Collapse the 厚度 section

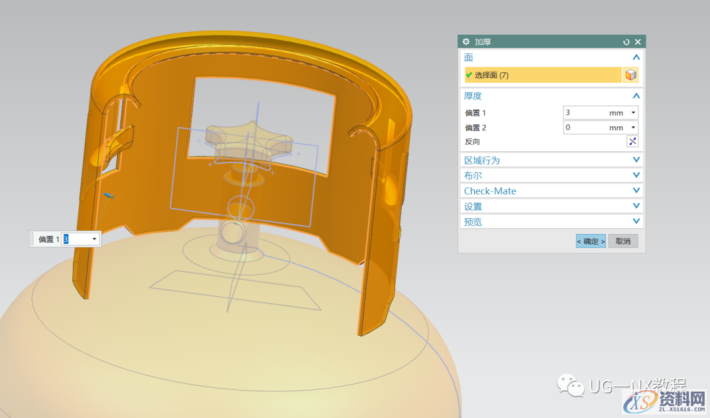tap(636, 96)
